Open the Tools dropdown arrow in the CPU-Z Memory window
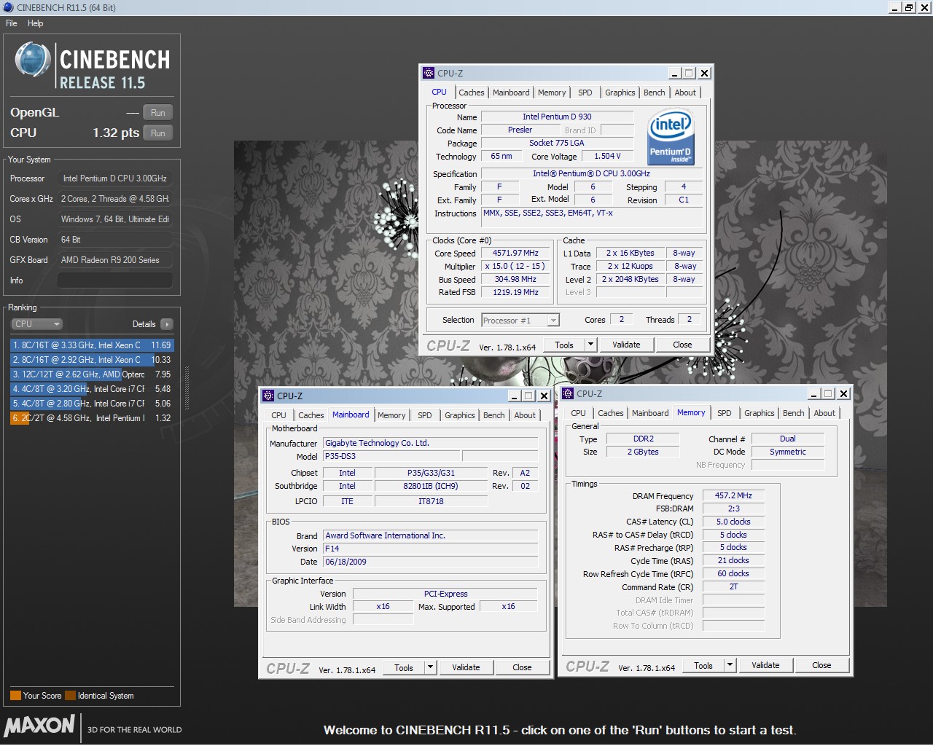 730,665
